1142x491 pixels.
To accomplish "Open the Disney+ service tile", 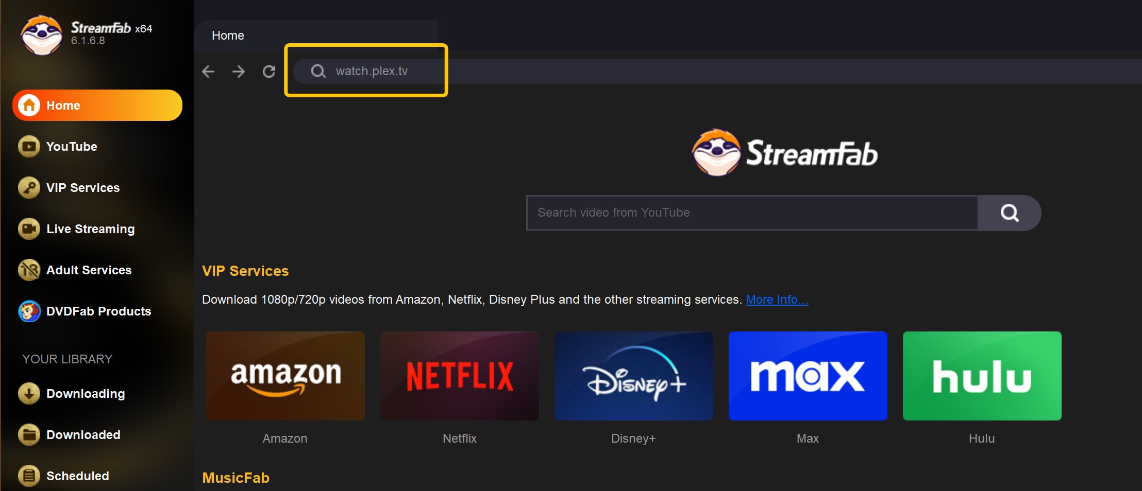I will click(634, 376).
